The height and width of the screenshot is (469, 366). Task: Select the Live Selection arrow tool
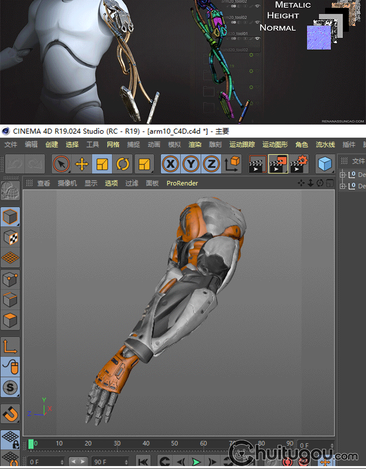(61, 164)
